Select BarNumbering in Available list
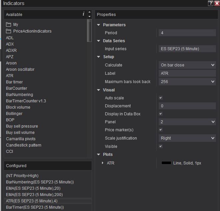Screen dimensions: 220x211 pos(20,95)
